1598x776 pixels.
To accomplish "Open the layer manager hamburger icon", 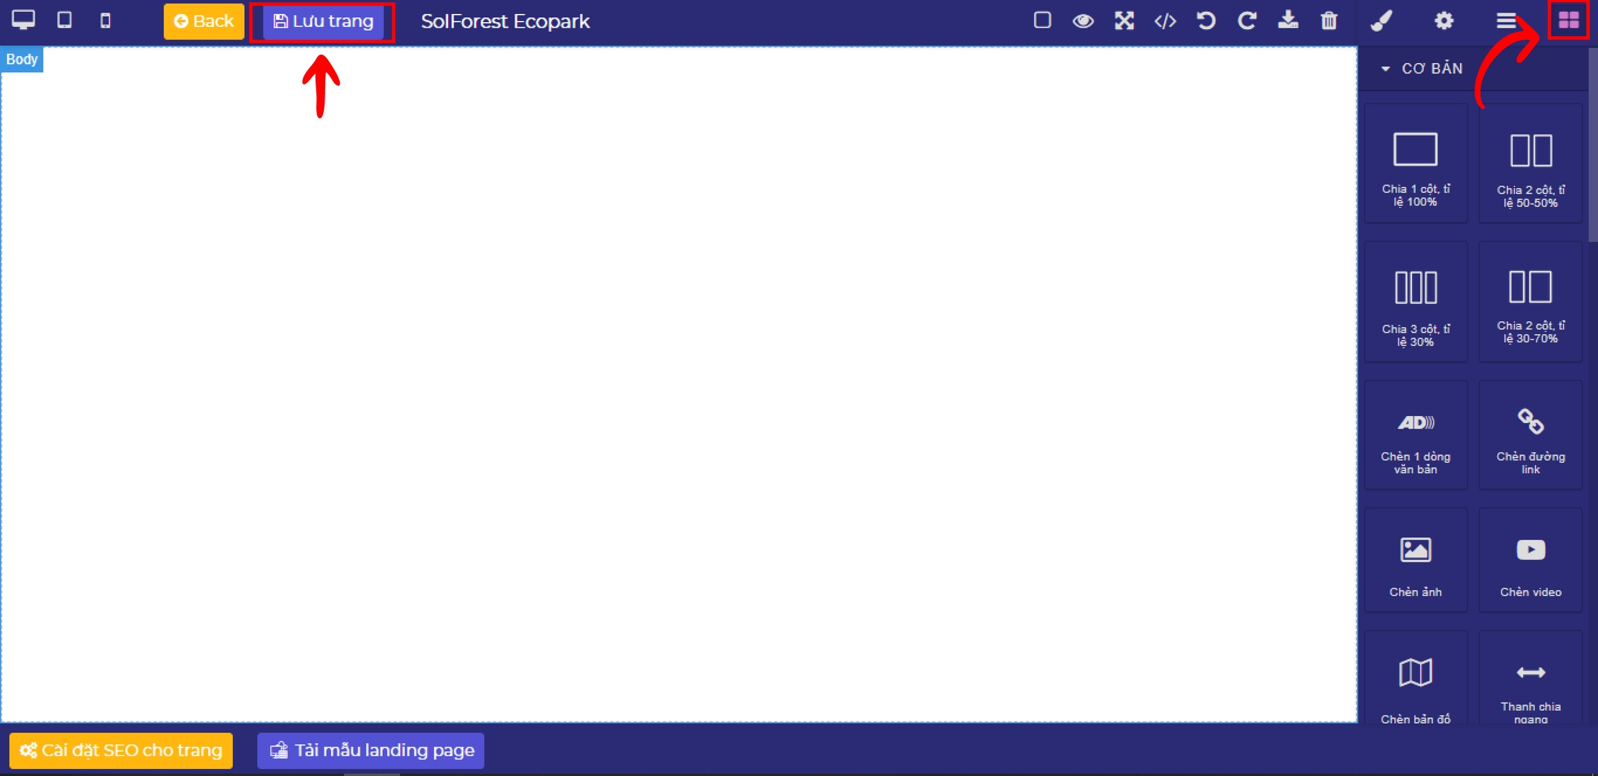I will pyautogui.click(x=1505, y=21).
